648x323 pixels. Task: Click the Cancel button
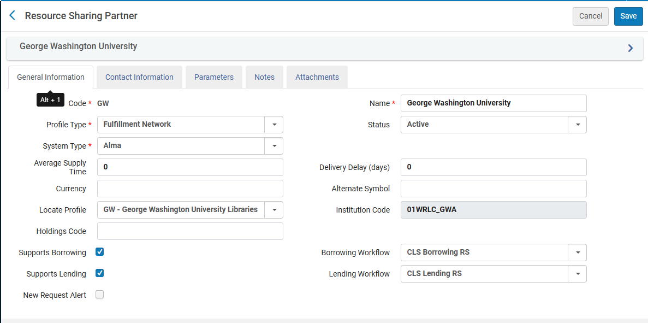[591, 16]
